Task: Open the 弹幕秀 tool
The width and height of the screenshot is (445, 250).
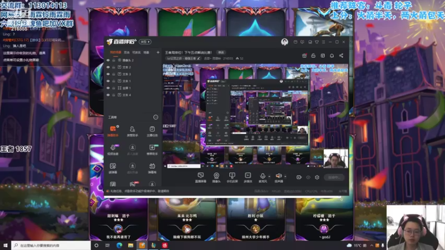Action: click(x=152, y=168)
